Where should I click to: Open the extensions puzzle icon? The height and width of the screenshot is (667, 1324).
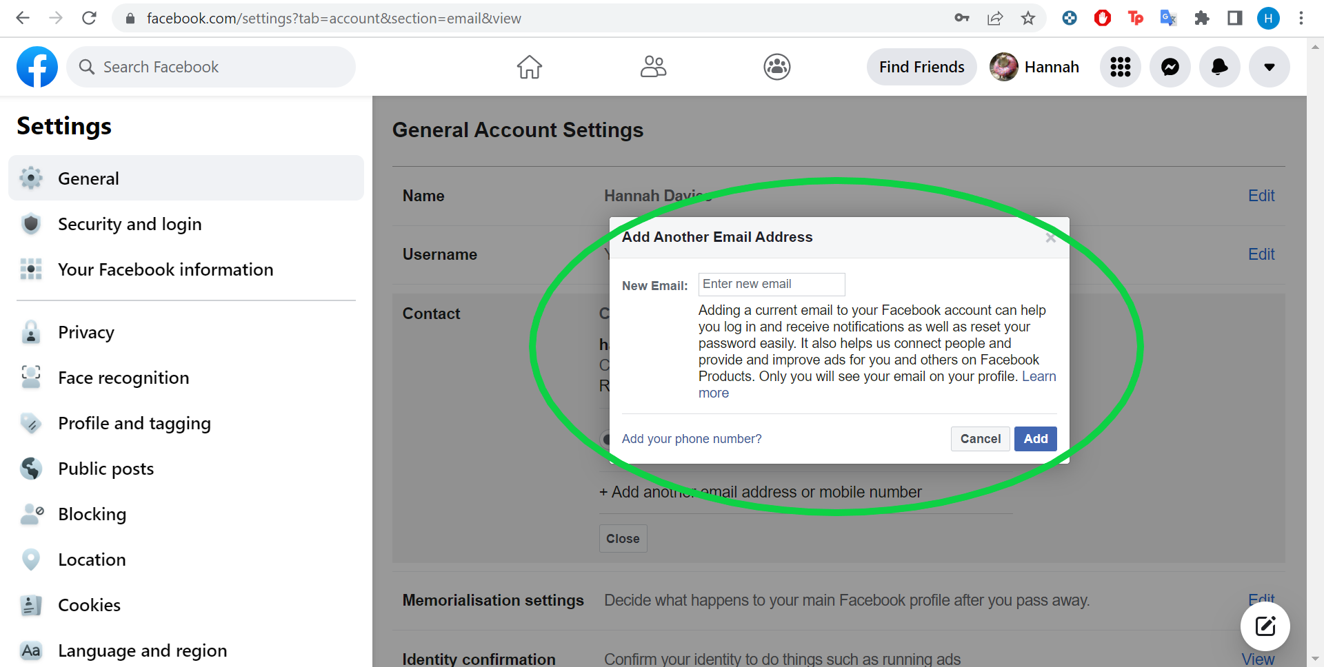pos(1202,18)
